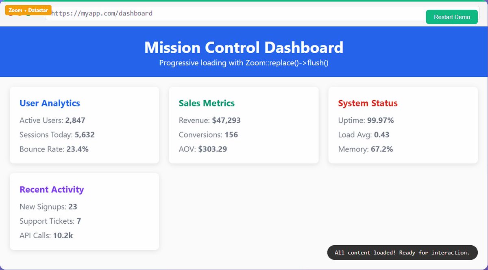The height and width of the screenshot is (270, 488).
Task: Click the AOV: $303.29 line
Action: (x=203, y=149)
